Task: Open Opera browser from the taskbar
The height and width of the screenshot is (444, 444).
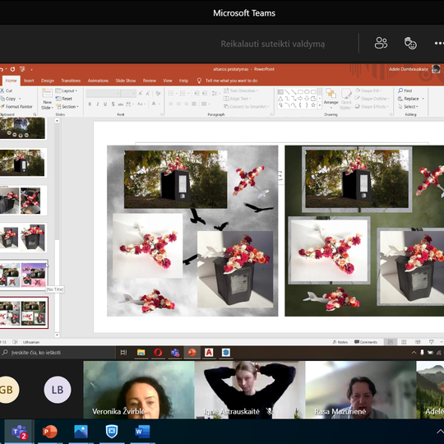Action: click(158, 353)
